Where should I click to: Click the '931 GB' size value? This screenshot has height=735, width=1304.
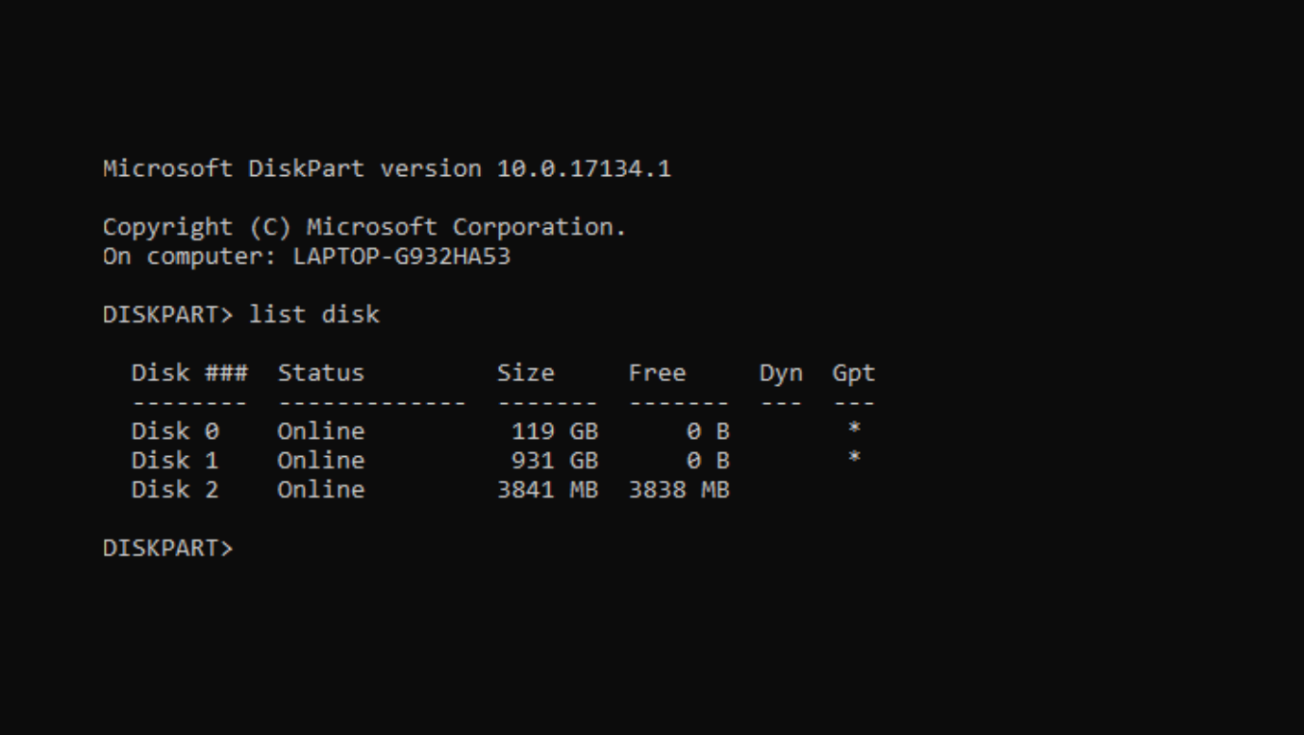tap(555, 460)
